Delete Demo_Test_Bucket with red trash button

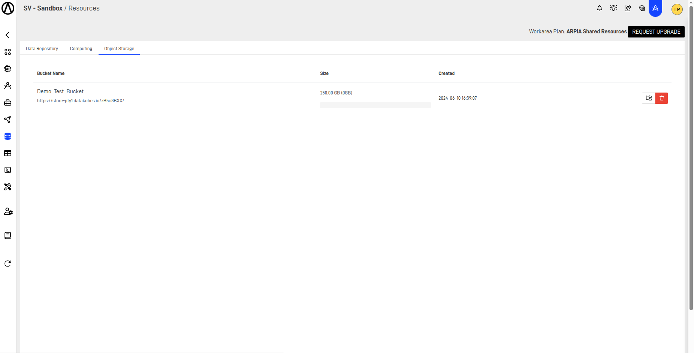[x=662, y=98]
